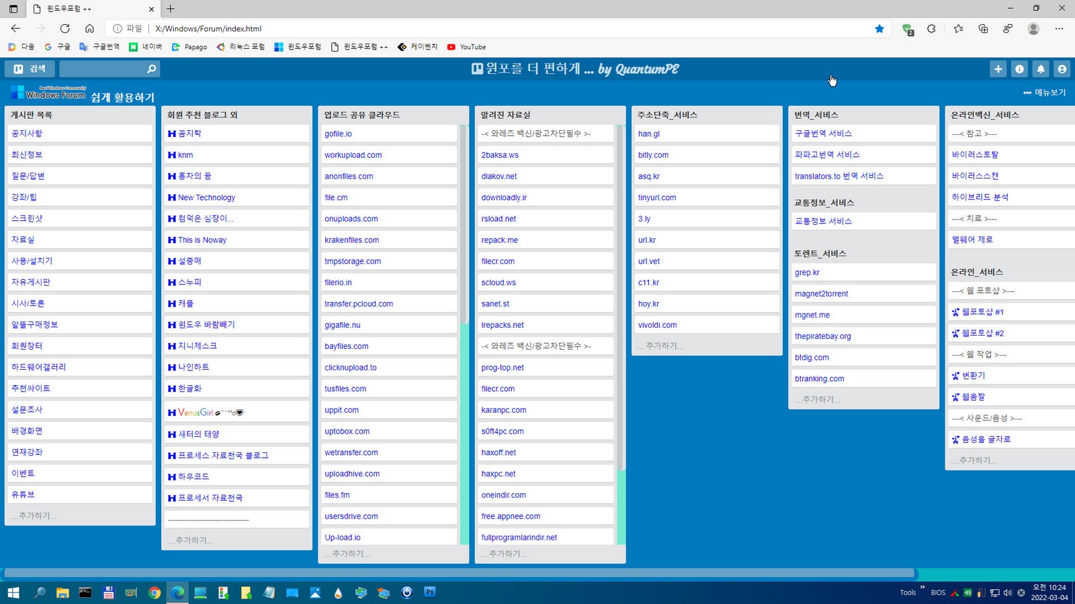Open the info icon in header
1075x604 pixels.
tap(1019, 68)
